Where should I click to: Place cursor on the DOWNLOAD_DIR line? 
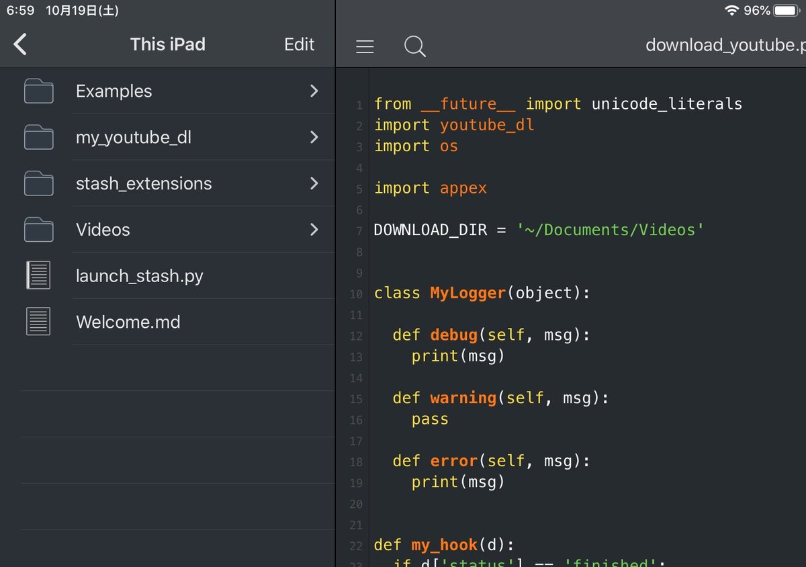point(539,230)
